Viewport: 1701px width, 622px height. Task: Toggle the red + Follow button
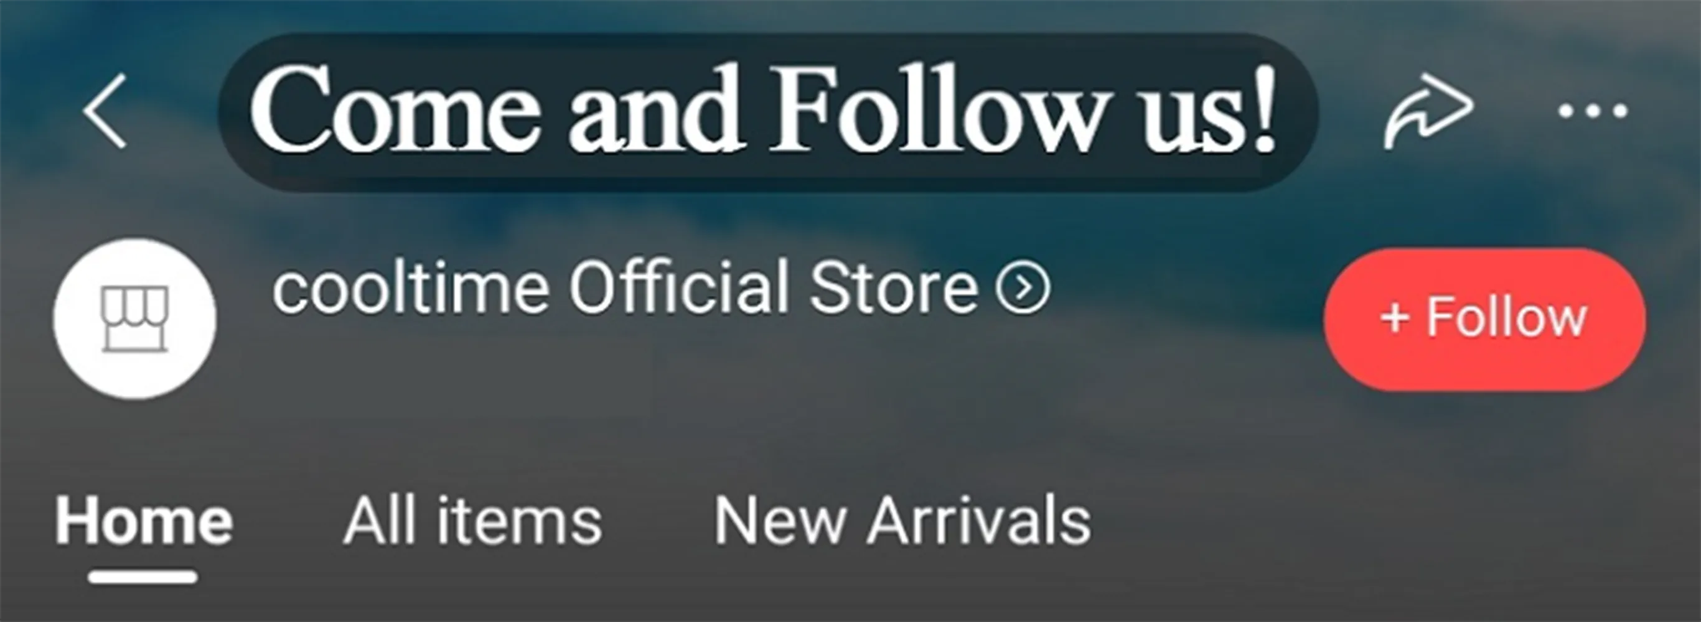point(1484,319)
